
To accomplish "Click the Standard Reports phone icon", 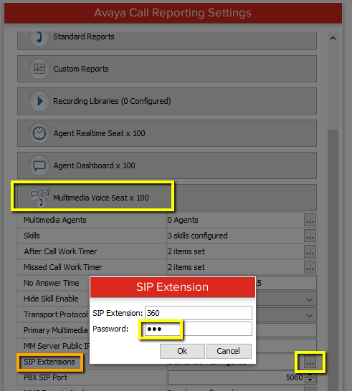I will pyautogui.click(x=39, y=37).
